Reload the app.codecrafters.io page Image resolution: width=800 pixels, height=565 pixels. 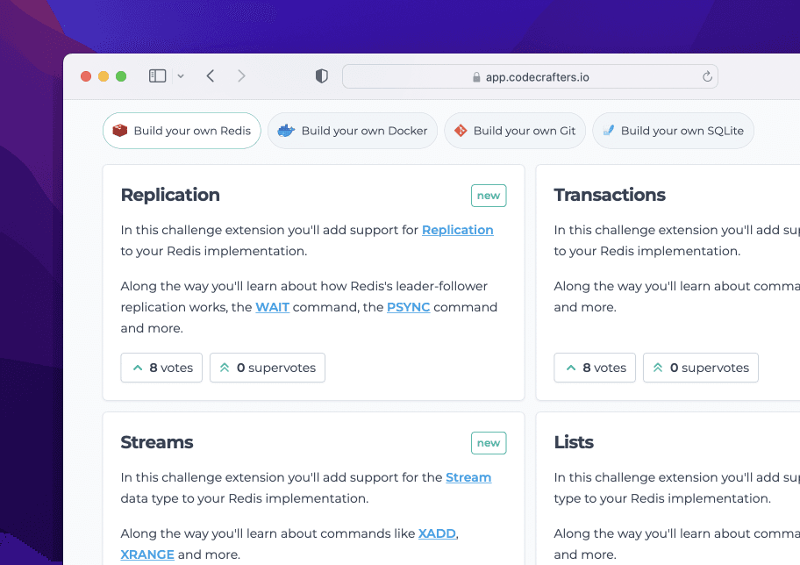tap(706, 76)
